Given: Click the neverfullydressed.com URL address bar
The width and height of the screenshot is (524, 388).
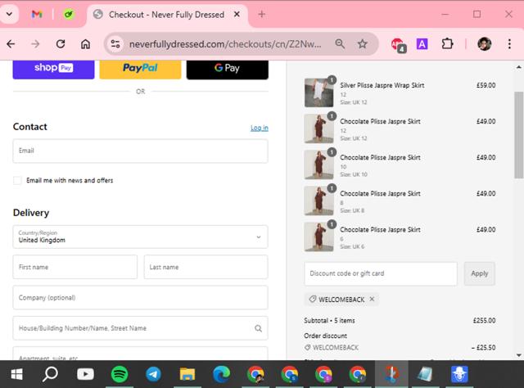Looking at the screenshot, I should pos(225,44).
